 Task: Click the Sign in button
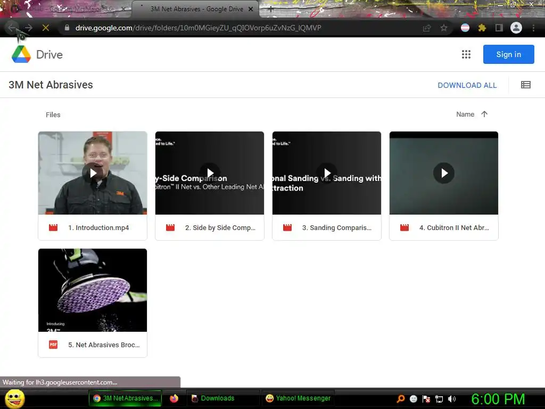[508, 54]
